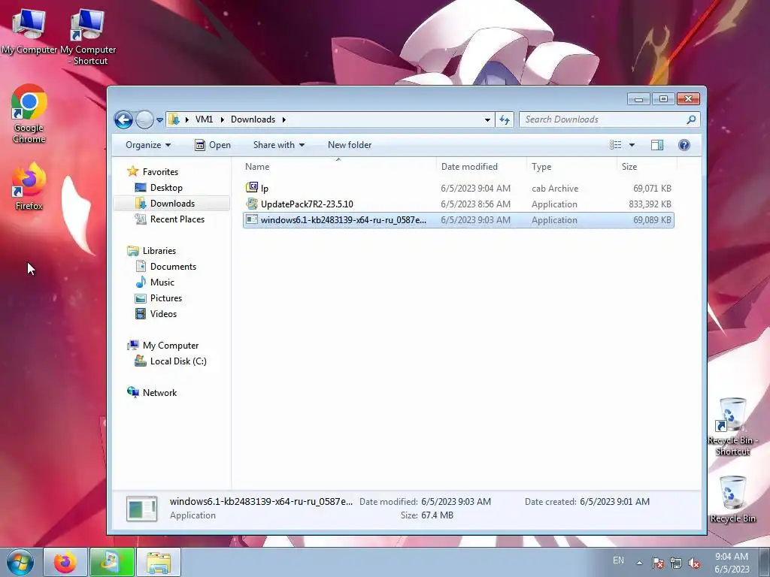Focus the Search Downloads field

(609, 119)
